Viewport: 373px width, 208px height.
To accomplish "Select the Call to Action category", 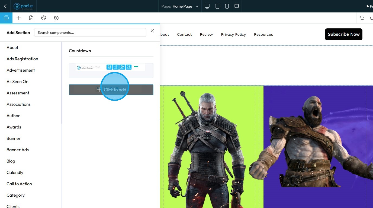I will point(19,184).
